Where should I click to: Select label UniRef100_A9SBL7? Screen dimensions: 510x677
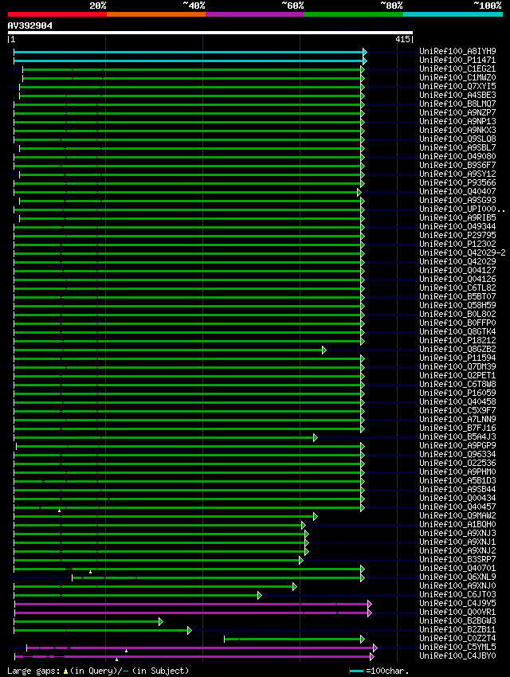[x=457, y=147]
